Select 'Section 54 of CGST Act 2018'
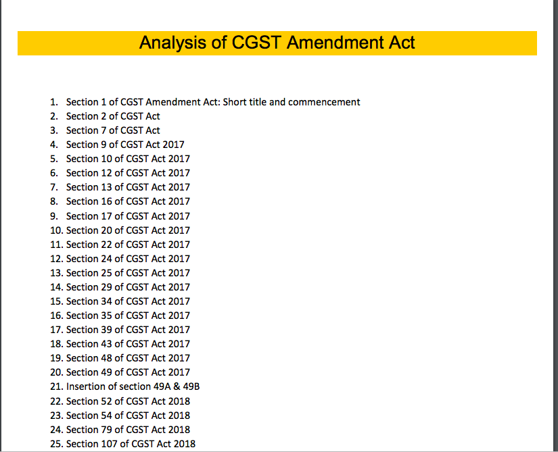The width and height of the screenshot is (558, 452). [128, 416]
